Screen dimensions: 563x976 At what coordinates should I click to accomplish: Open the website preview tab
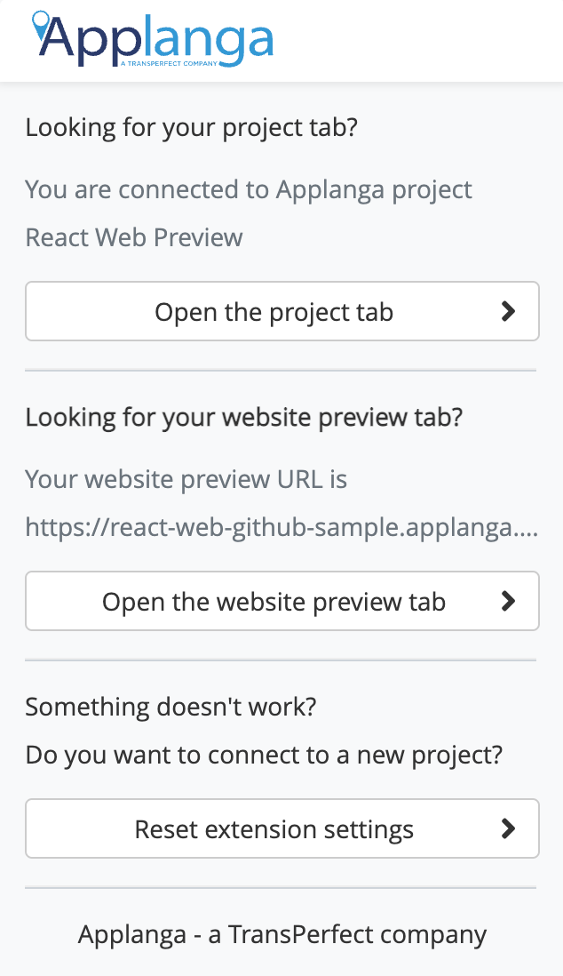tap(281, 601)
